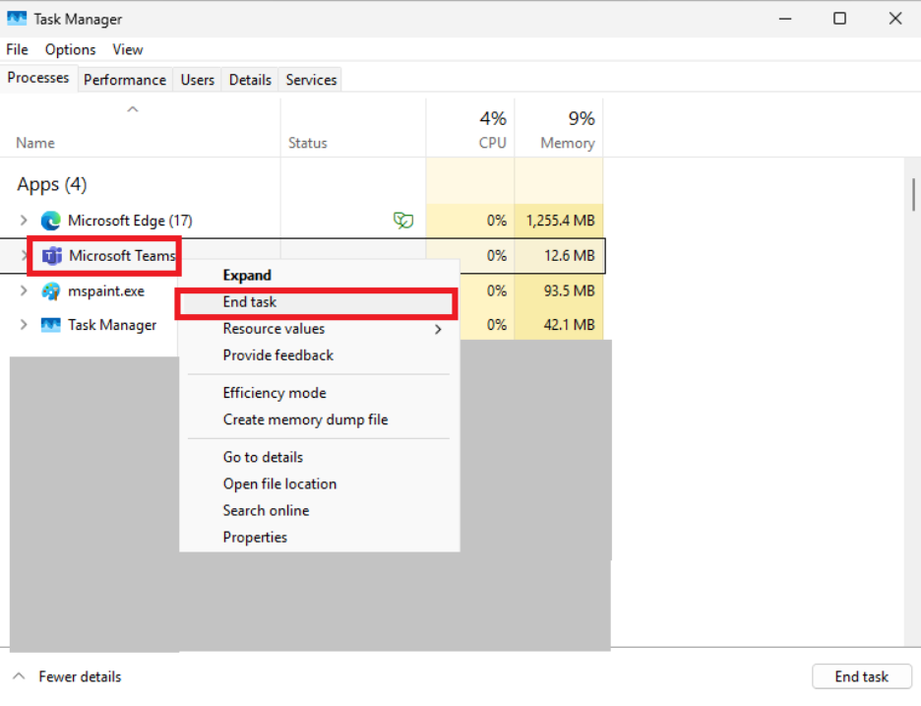The image size is (921, 706).
Task: Select the Microsoft Edge (17) row
Action: coord(302,221)
